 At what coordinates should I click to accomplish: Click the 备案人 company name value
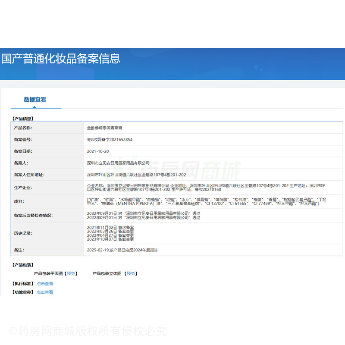pyautogui.click(x=118, y=163)
